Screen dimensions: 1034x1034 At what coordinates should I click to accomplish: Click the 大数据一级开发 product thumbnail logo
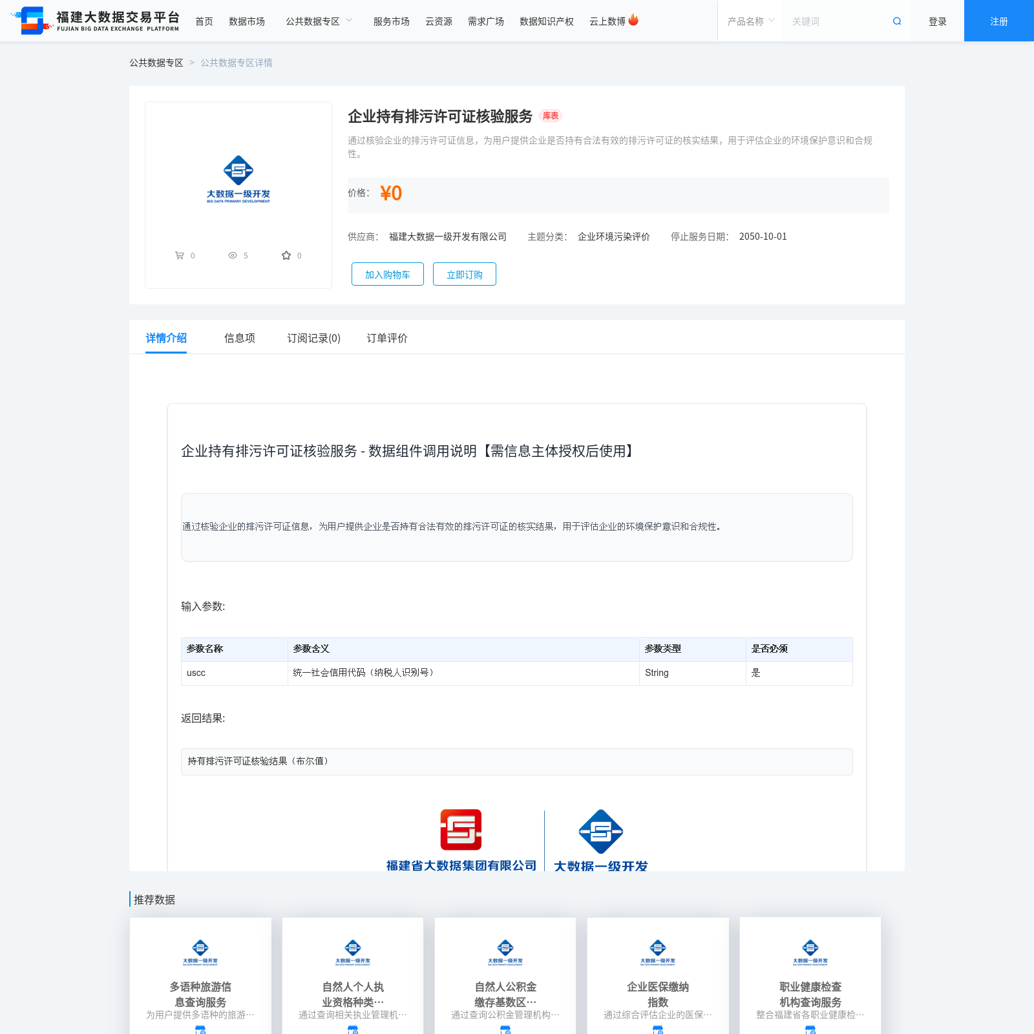pyautogui.click(x=238, y=179)
